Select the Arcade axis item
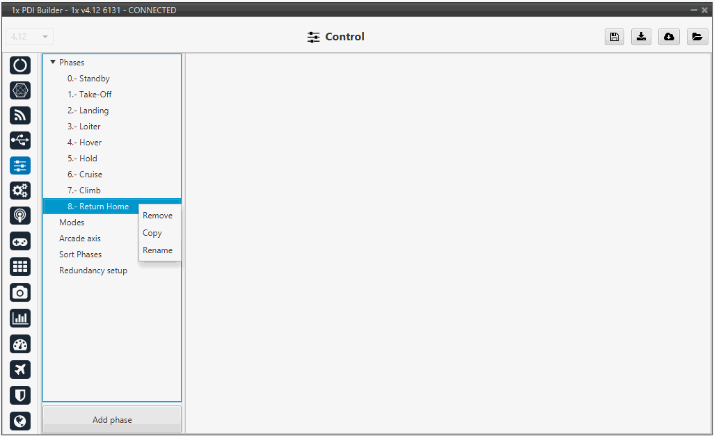Viewport: 714px width, 436px height. click(80, 239)
